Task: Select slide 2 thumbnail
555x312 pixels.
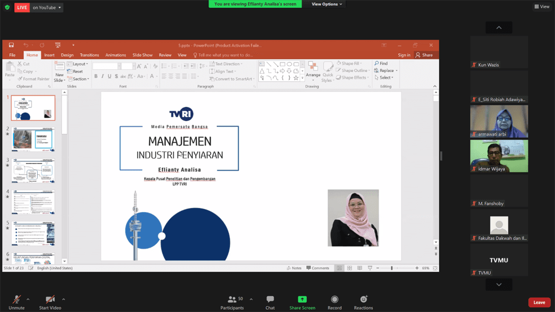Action: coord(33,139)
